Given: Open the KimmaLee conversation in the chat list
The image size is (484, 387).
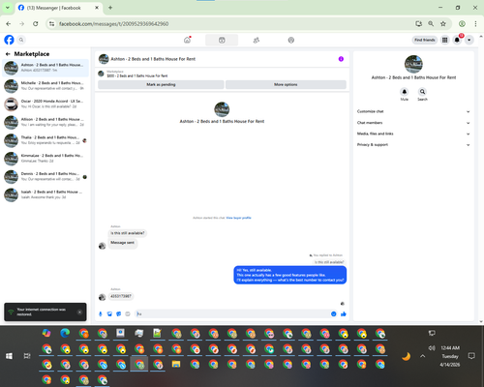Looking at the screenshot, I should [x=45, y=159].
